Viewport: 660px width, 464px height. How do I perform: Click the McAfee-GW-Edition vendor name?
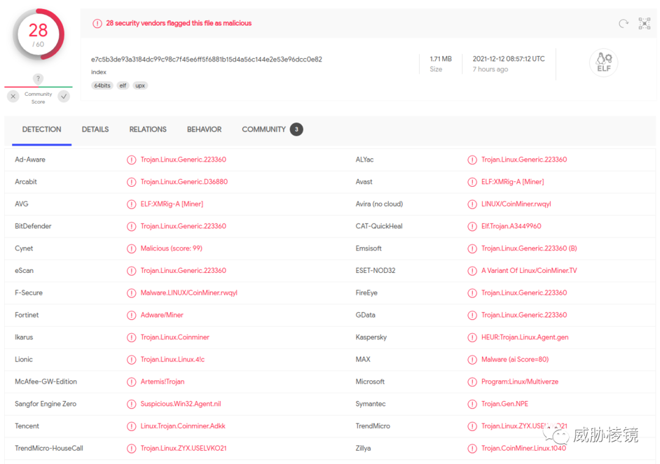click(46, 382)
